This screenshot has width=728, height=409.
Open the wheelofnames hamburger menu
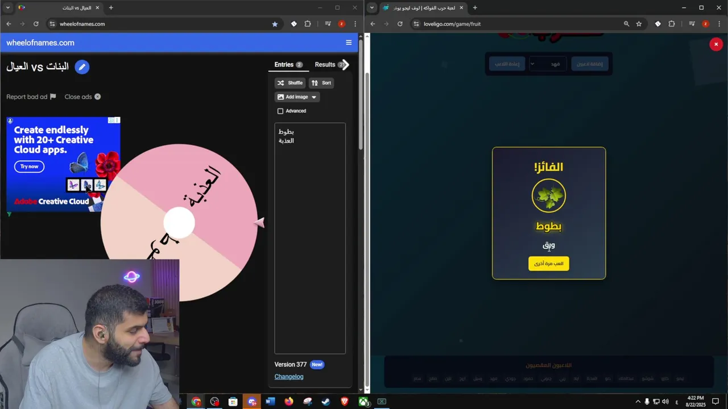[x=349, y=43]
